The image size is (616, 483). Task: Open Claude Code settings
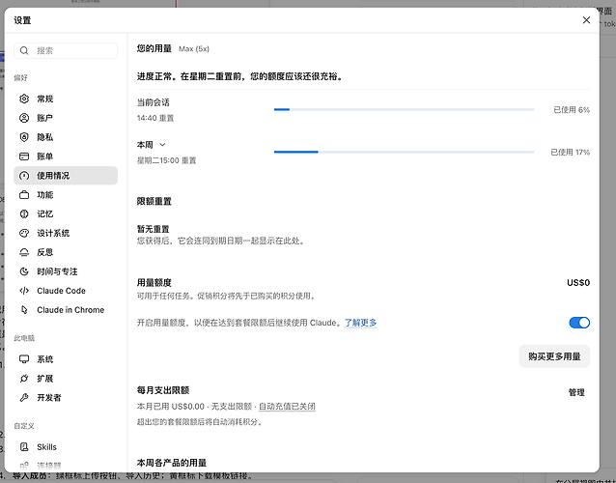click(x=66, y=291)
